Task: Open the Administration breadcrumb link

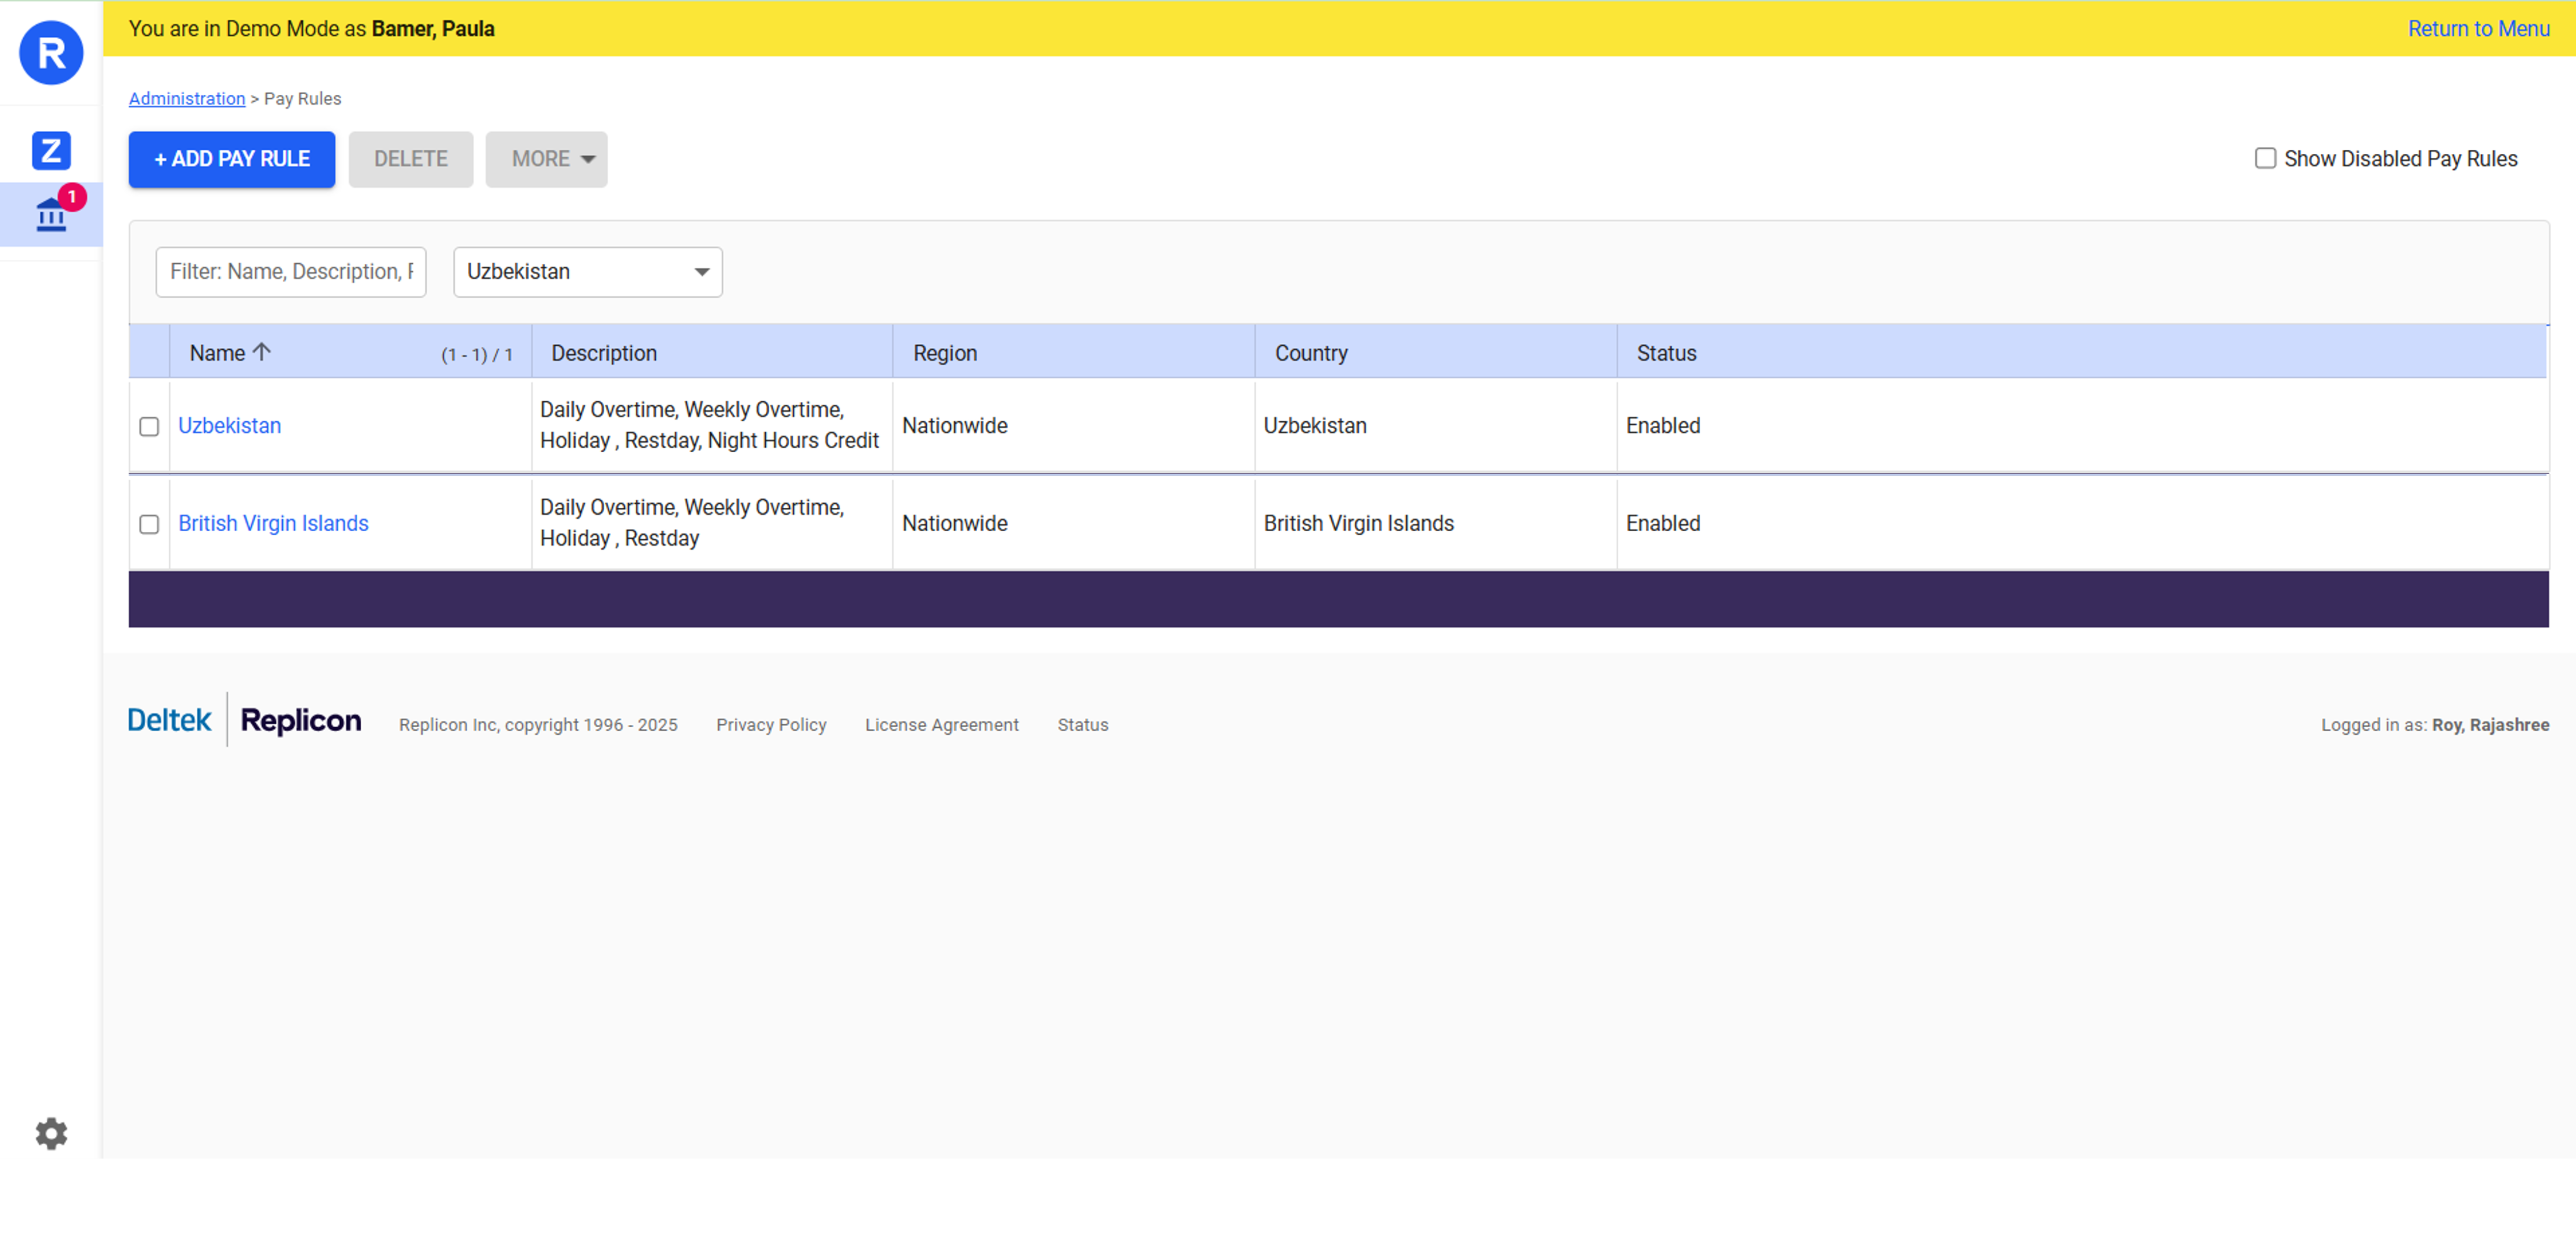Action: coord(187,99)
